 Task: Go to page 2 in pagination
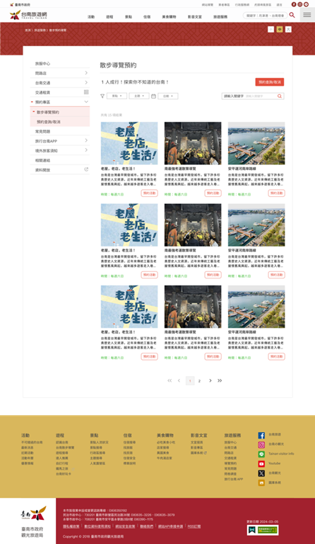click(x=199, y=381)
